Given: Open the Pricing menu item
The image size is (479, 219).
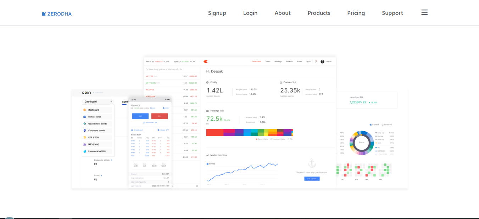Looking at the screenshot, I should click(x=356, y=13).
